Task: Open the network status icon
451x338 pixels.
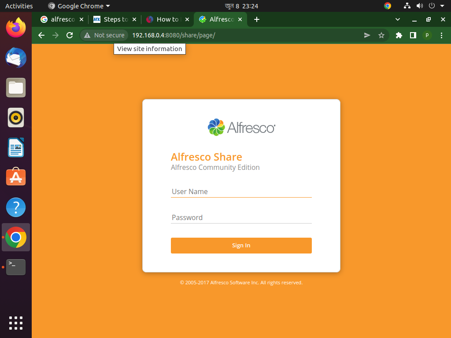Action: [x=407, y=6]
